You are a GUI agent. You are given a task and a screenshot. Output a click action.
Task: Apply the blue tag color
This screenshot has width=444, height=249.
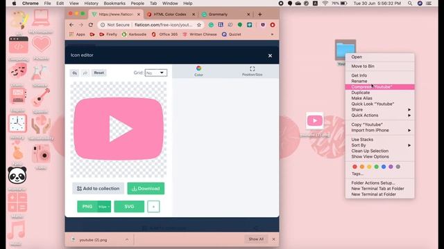pyautogui.click(x=384, y=167)
